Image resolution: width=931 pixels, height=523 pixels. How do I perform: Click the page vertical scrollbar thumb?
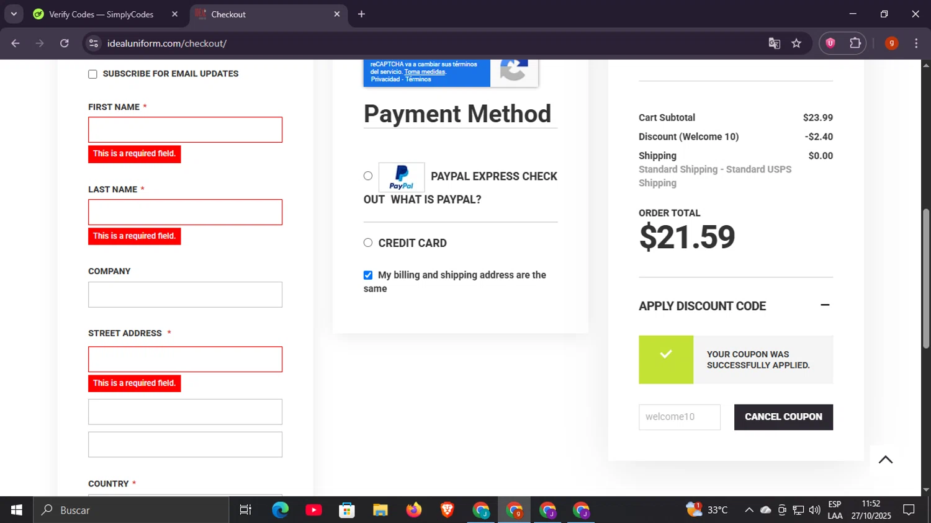coord(926,279)
